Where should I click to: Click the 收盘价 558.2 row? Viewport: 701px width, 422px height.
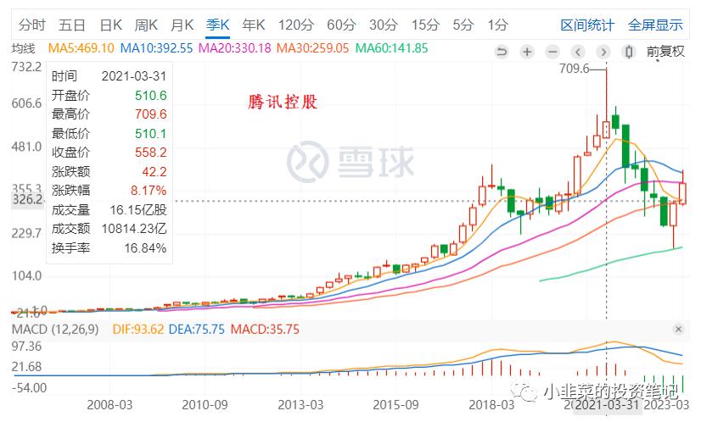click(109, 153)
